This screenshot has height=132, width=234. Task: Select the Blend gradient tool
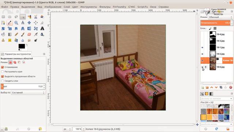click(x=10, y=34)
